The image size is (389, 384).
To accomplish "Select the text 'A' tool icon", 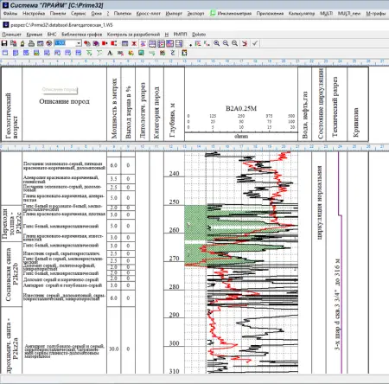I will [110, 53].
